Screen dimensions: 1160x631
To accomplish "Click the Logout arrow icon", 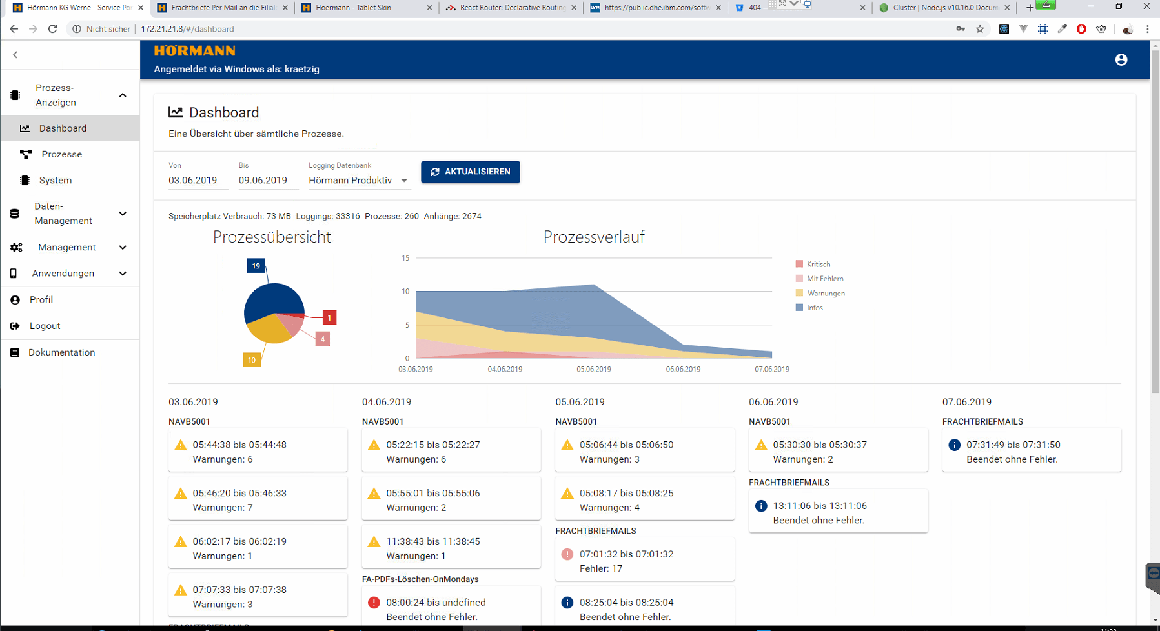I will point(15,326).
